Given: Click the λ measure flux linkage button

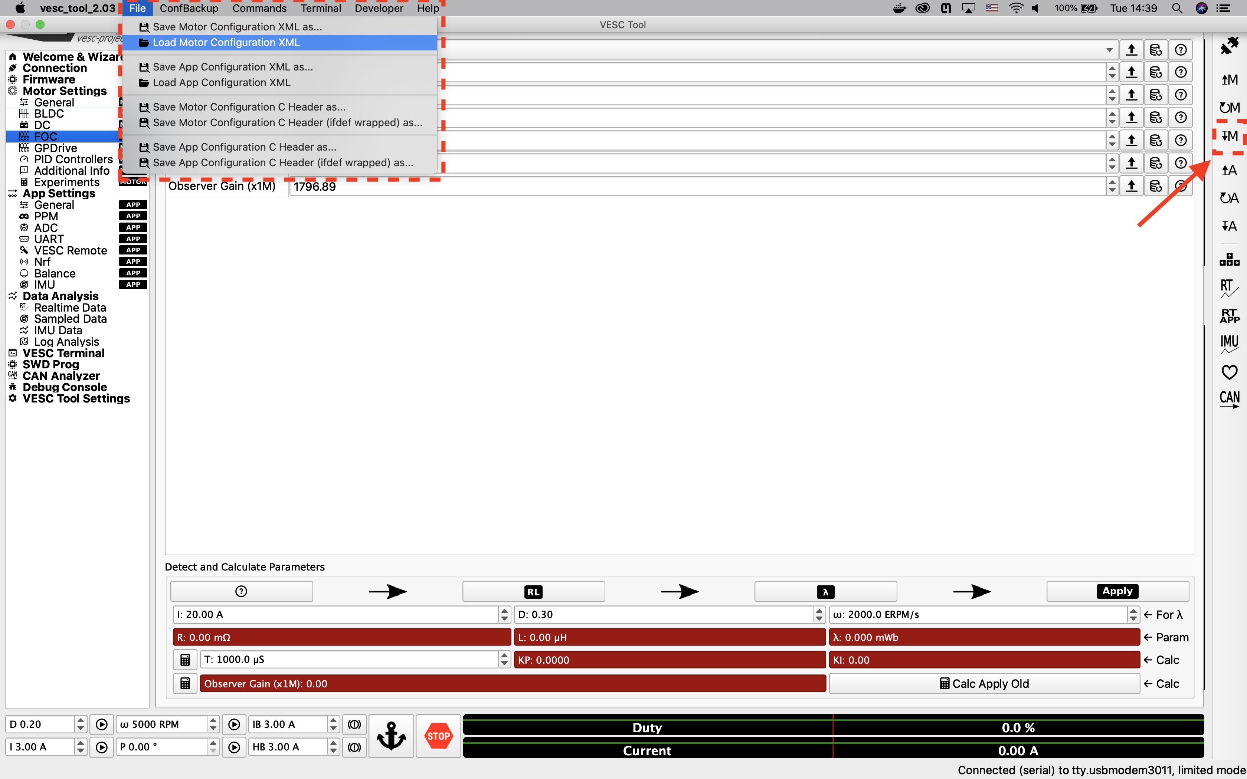Looking at the screenshot, I should tap(825, 591).
